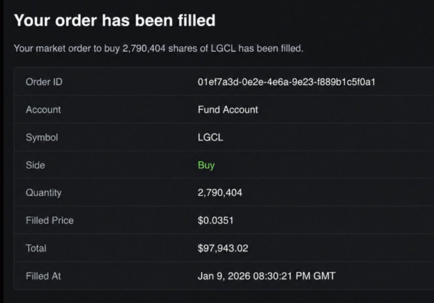Click the LGCL symbol value
This screenshot has height=303, width=434.
coord(210,137)
